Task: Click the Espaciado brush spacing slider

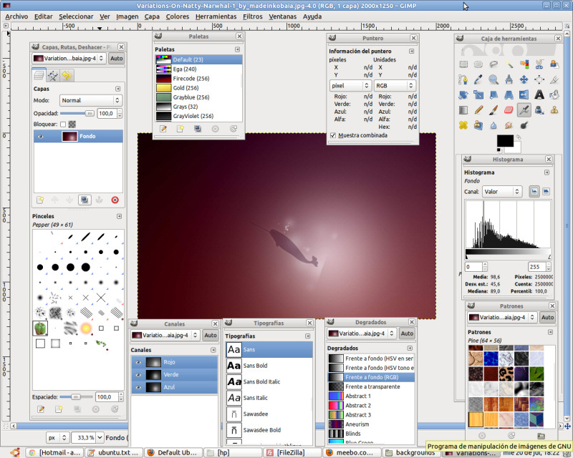Action: tap(76, 397)
